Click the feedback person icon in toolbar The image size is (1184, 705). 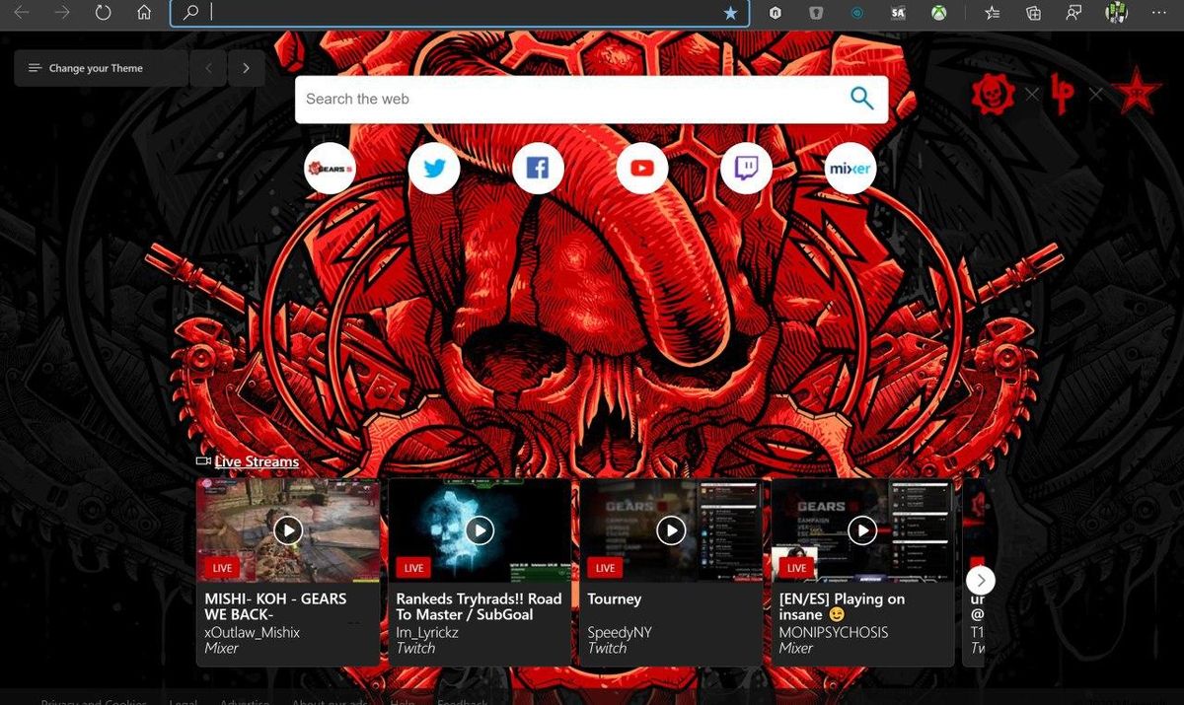1073,13
